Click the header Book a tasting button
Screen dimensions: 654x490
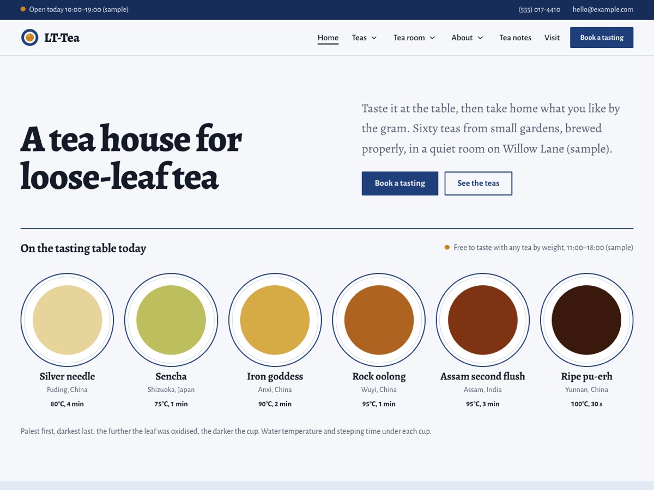coord(602,38)
